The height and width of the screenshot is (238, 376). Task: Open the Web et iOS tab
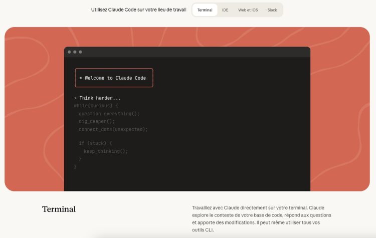pos(248,10)
